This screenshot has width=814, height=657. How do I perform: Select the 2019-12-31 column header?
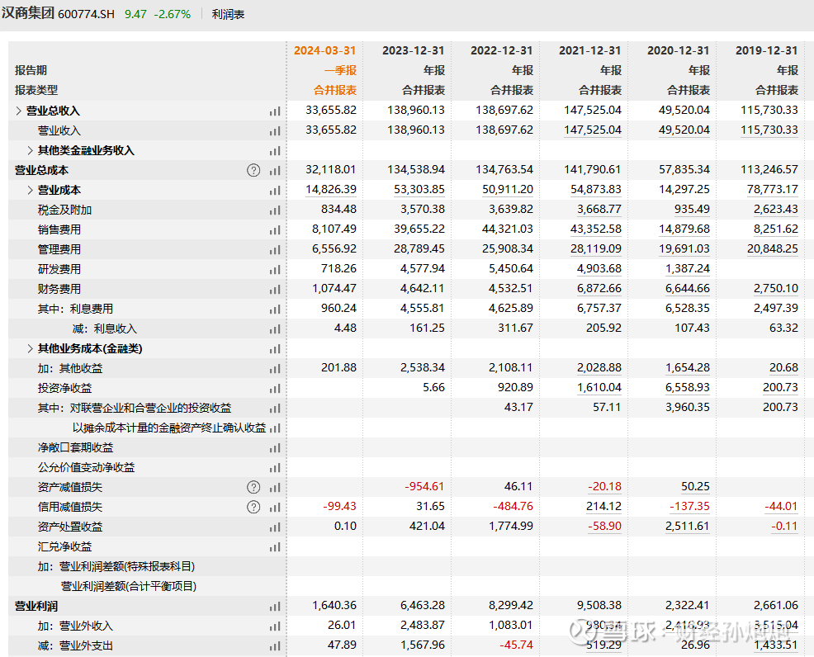(x=766, y=50)
